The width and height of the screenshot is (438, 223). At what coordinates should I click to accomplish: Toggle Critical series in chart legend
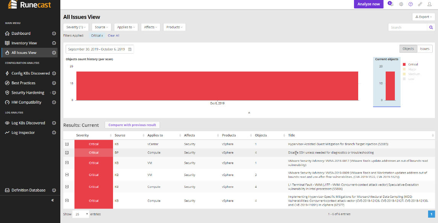click(x=411, y=64)
